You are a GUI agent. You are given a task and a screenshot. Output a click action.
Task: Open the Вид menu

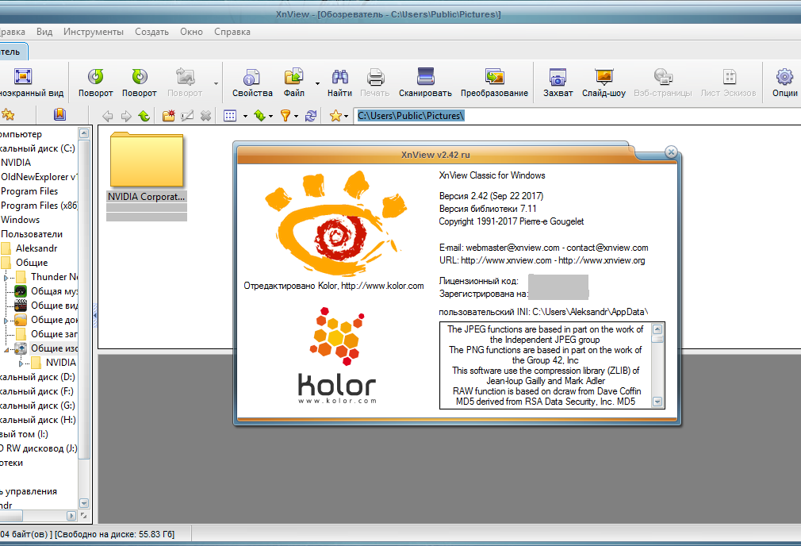[x=44, y=32]
